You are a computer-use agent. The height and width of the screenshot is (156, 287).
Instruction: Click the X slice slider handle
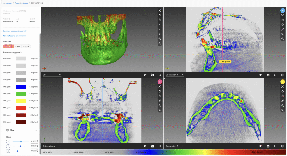click(x=21, y=141)
